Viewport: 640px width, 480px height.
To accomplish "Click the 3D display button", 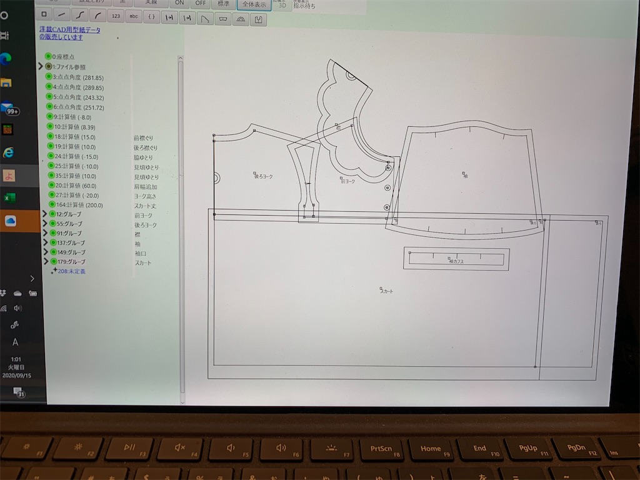I will (x=282, y=5).
